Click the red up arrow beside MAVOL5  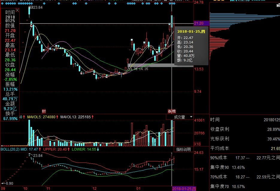(57, 117)
